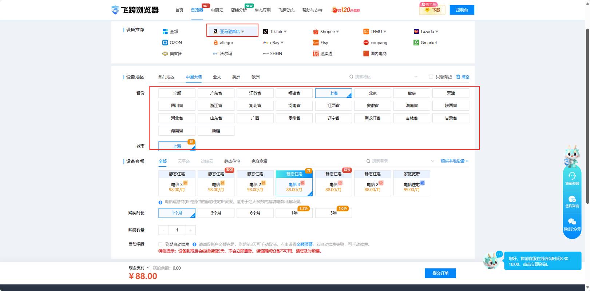Viewport: 590px width, 291px height.
Task: Choose the Shopee platform icon
Action: 316,32
